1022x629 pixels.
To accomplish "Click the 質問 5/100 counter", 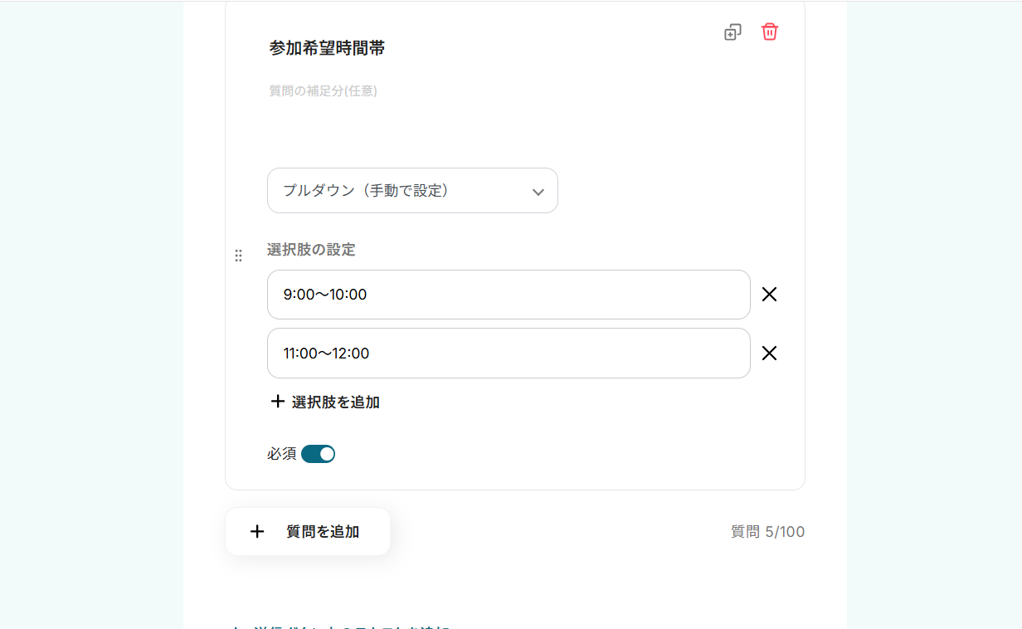I will point(767,532).
